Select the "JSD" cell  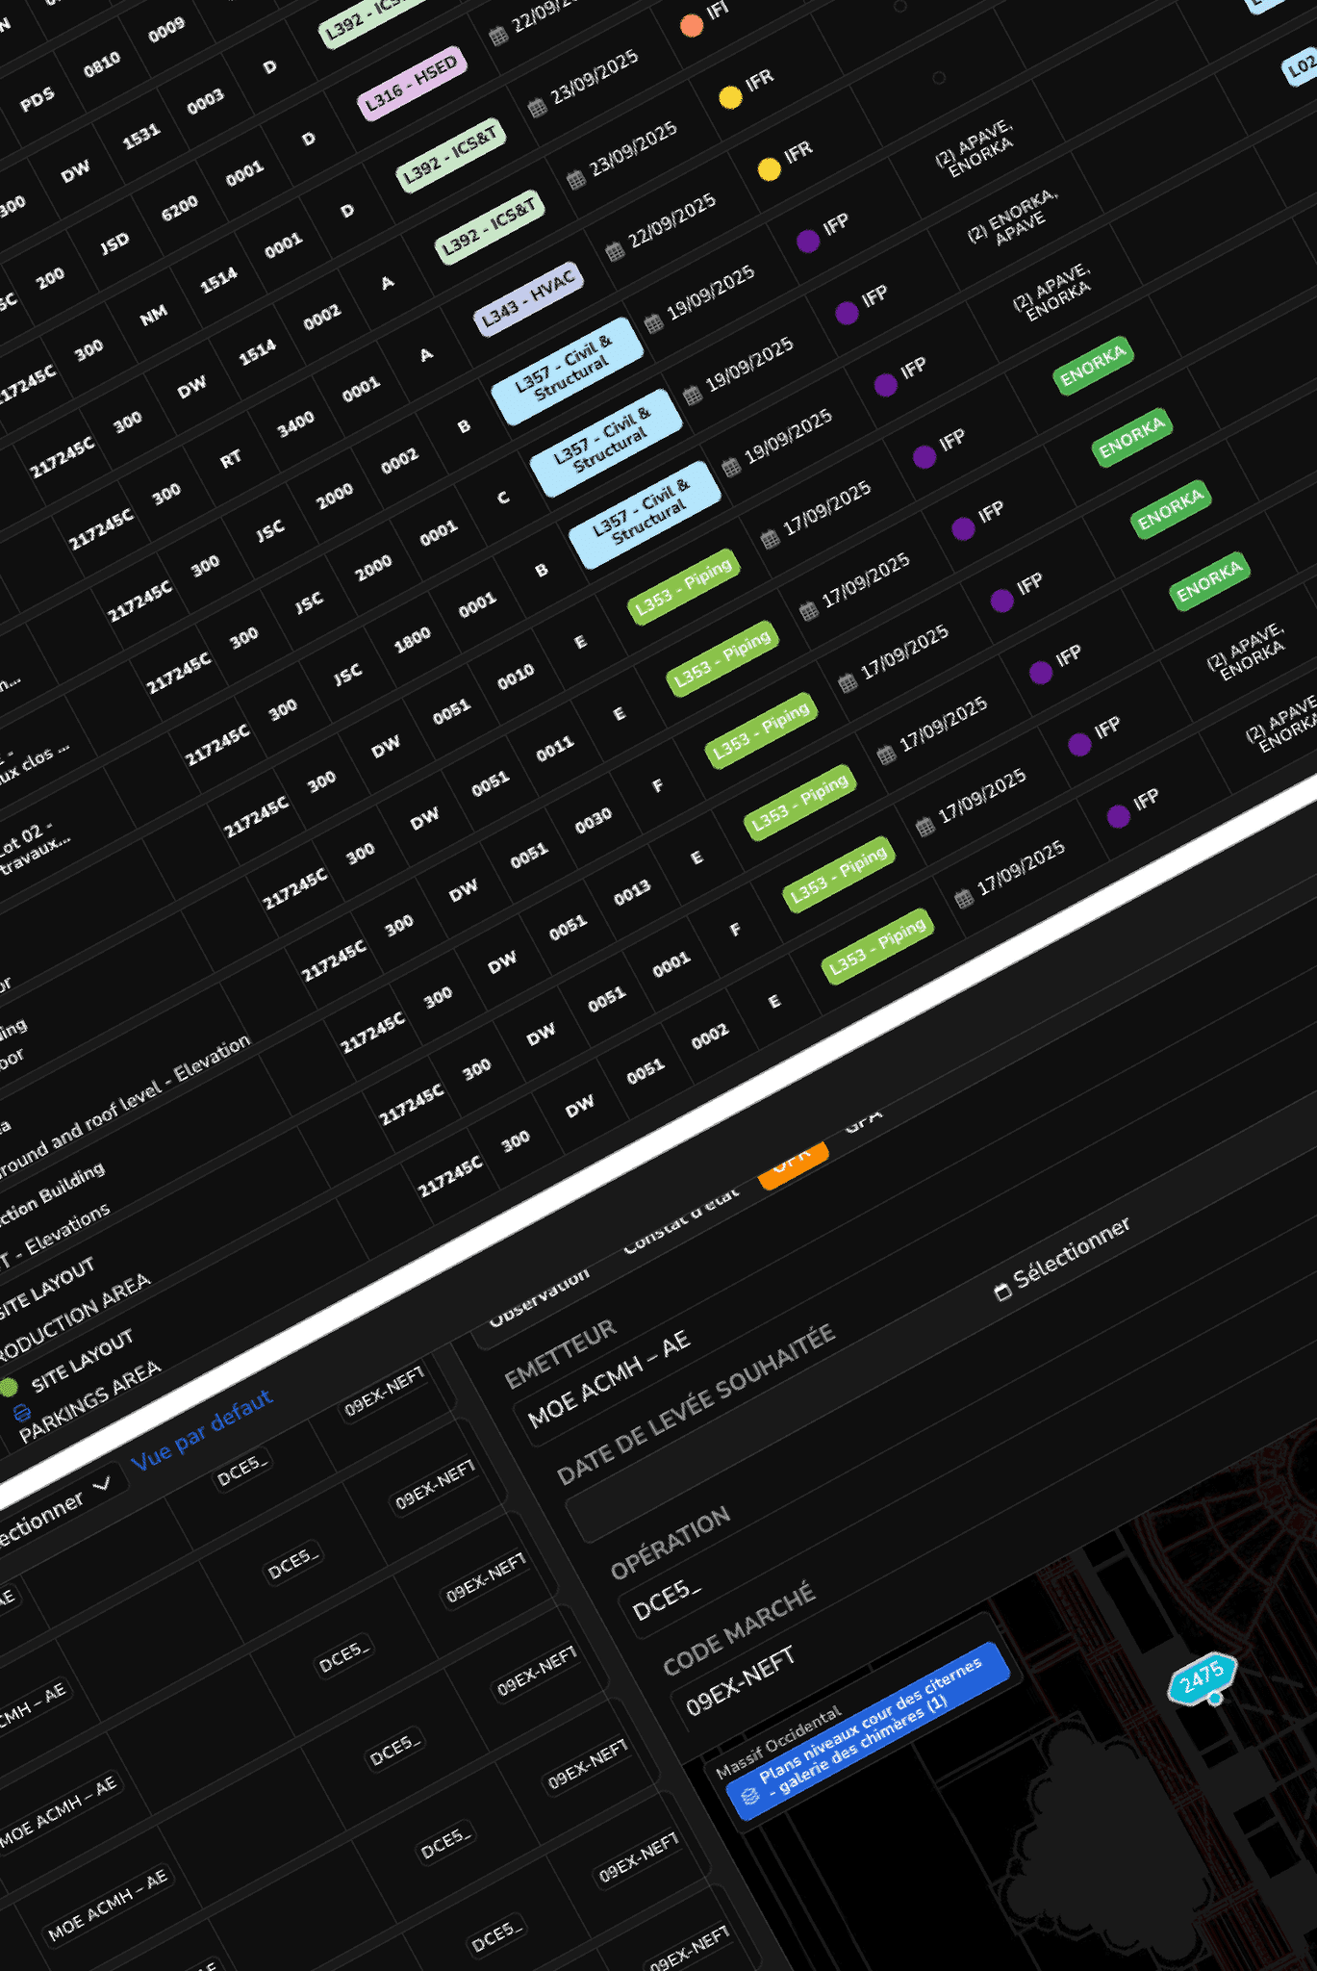tap(114, 244)
